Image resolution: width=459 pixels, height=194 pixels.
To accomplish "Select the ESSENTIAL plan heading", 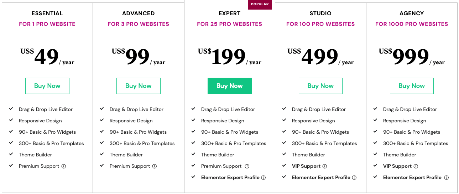I will click(47, 13).
